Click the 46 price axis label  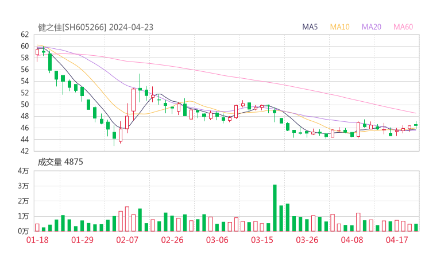(x=25, y=128)
